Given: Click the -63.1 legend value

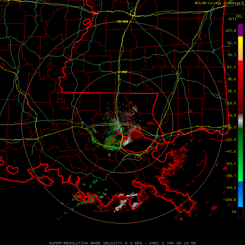Looking at the screenshot, I should [231, 164].
